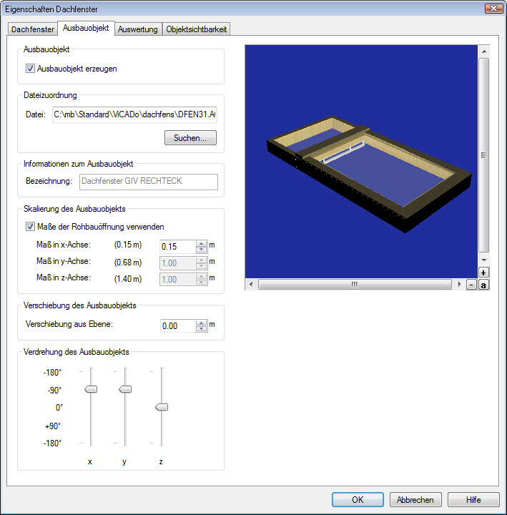Click down arrow of Maß in z-Achse

(201, 282)
